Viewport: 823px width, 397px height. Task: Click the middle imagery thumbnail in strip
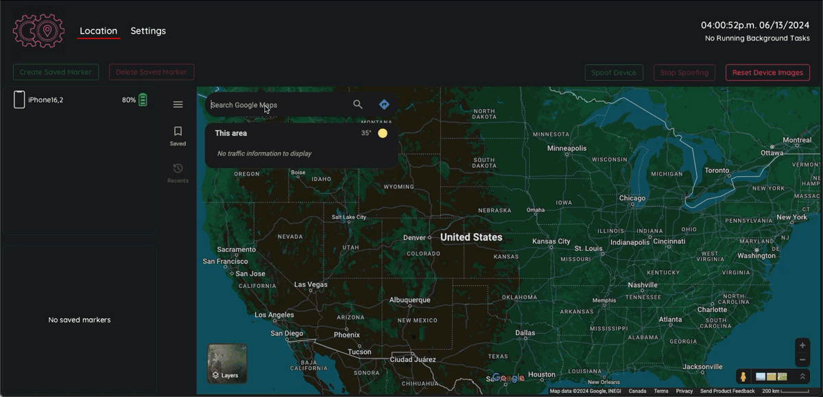(771, 377)
